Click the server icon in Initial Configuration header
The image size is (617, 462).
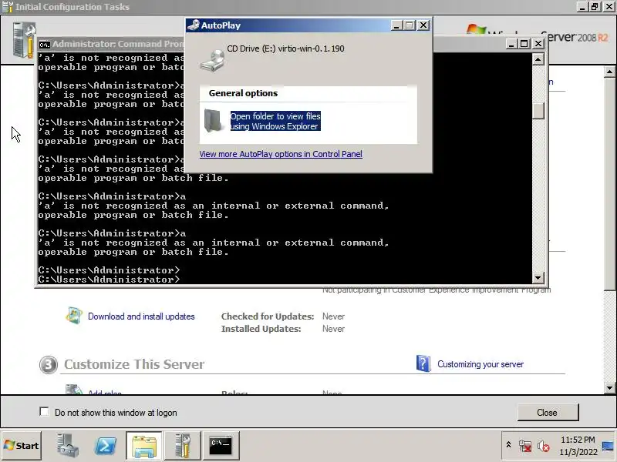coord(24,40)
